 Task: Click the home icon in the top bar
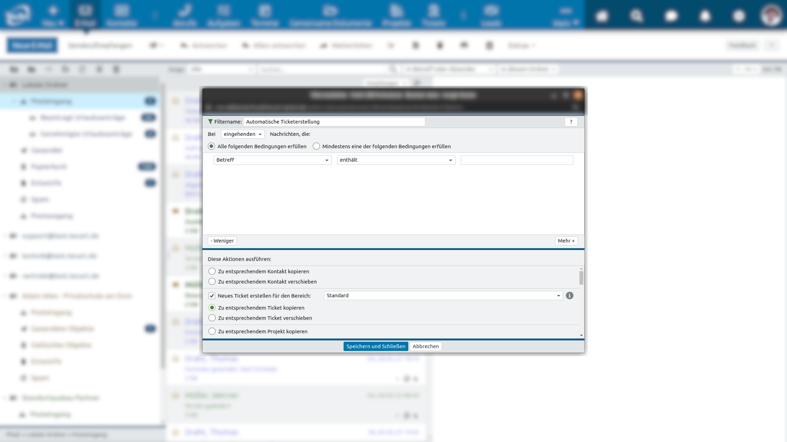(602, 16)
